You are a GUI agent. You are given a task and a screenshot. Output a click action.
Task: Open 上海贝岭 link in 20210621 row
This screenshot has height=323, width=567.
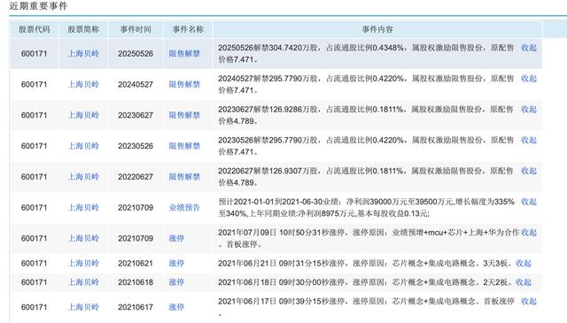[83, 264]
